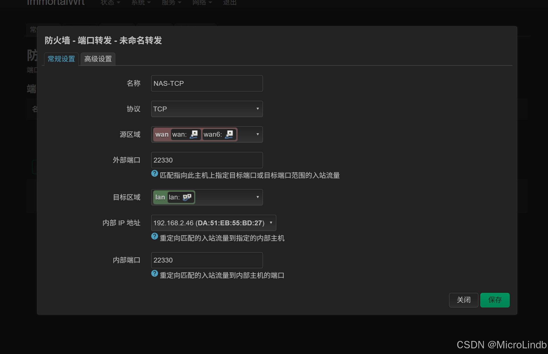548x354 pixels.
Task: Click the name field containing NAS-TCP
Action: pos(207,84)
